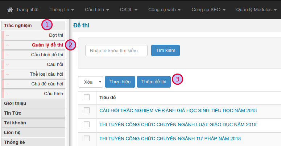Click the home icon beside Trang nhất
281x146 pixels.
tap(10, 9)
